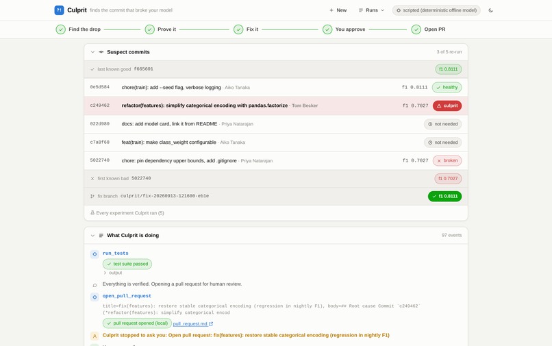
Task: Select the Open PR step
Action: click(429, 29)
